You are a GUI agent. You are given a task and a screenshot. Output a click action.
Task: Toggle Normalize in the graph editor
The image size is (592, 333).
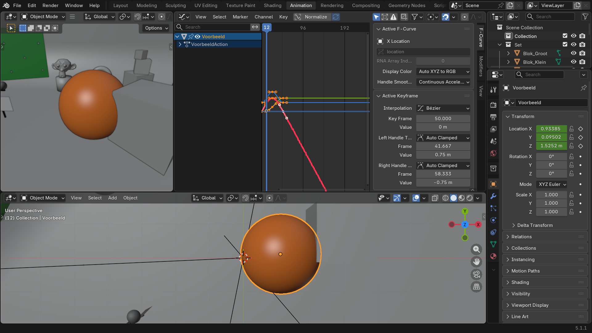click(x=311, y=17)
